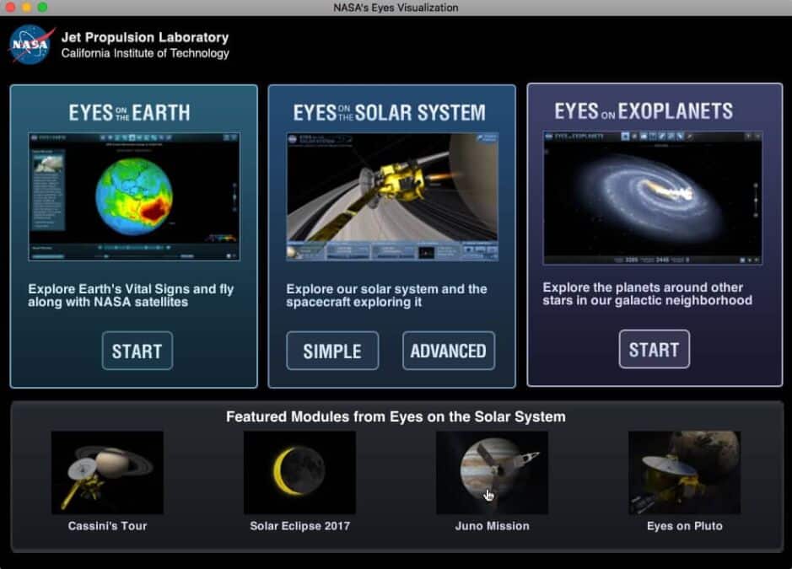
Task: Open the Solar System spacecraft preview image
Action: pos(392,197)
